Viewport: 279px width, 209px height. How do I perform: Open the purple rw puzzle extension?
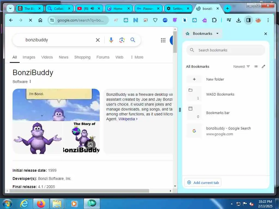click(x=204, y=20)
